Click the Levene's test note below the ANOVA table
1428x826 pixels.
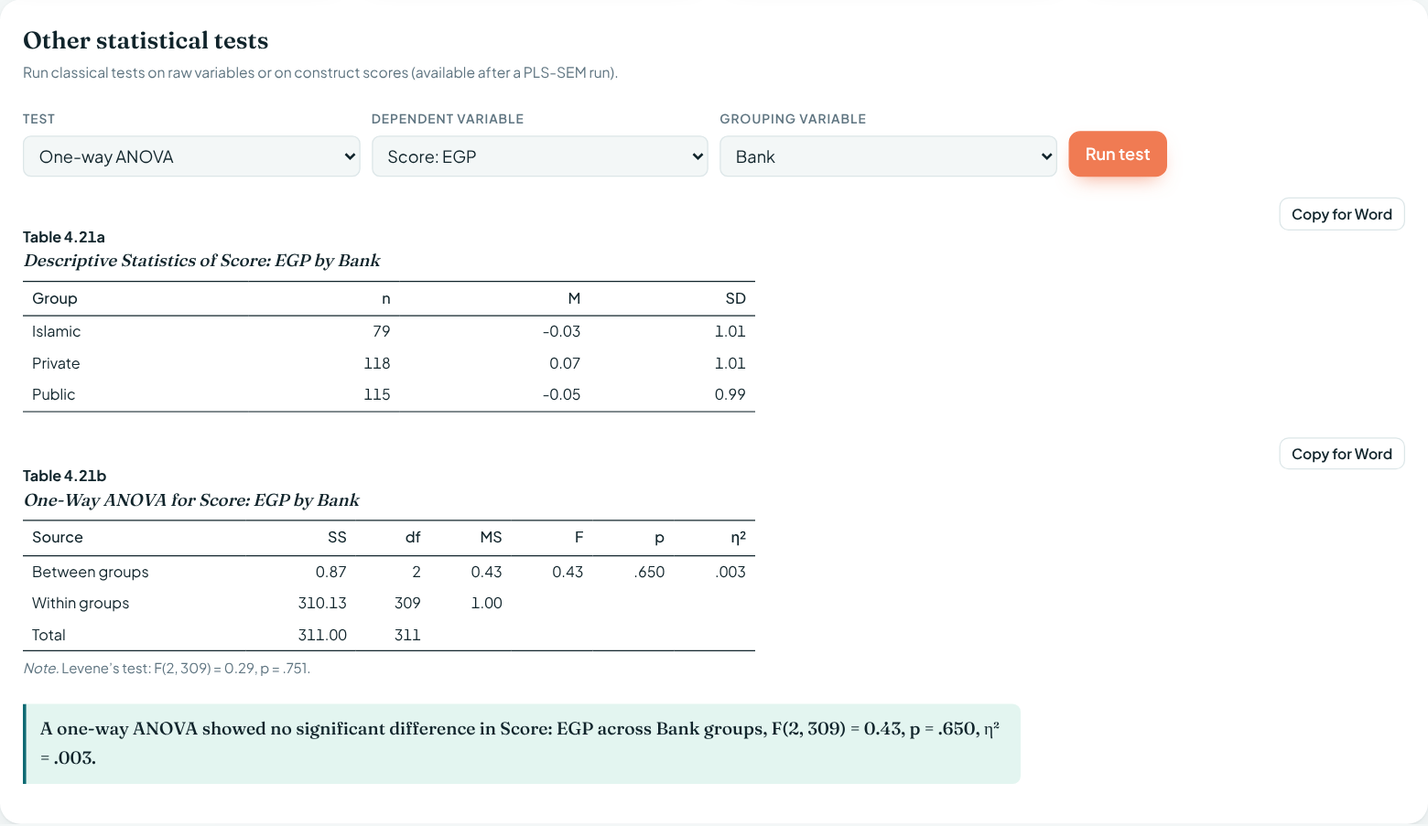167,669
